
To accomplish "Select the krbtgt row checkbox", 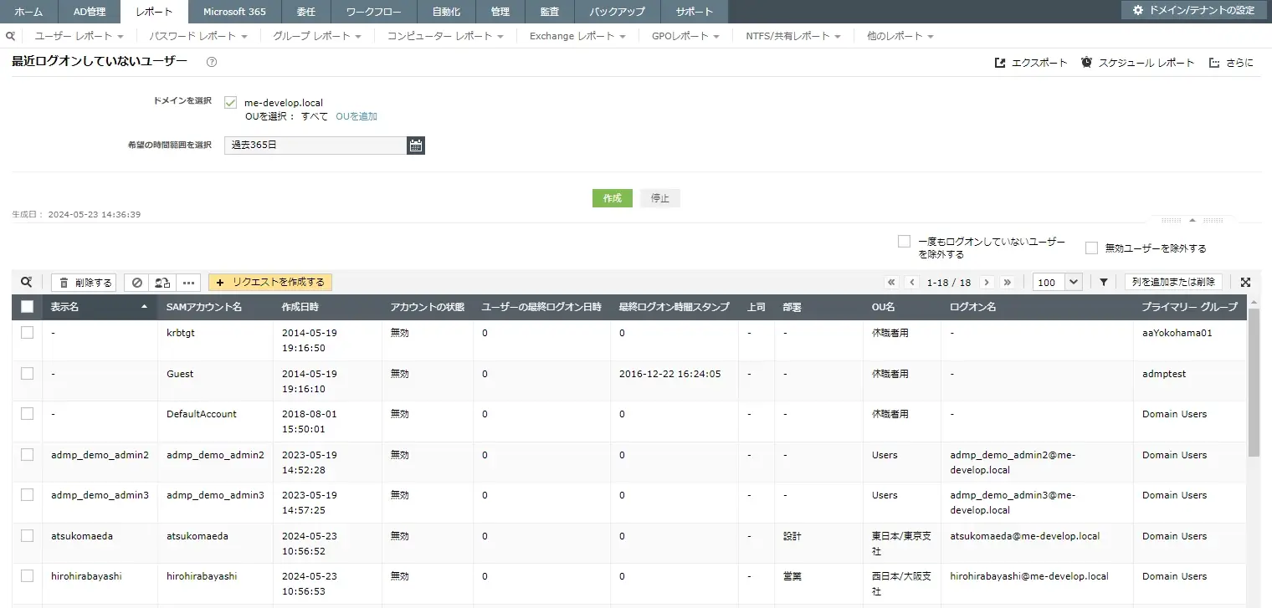I will pos(27,333).
